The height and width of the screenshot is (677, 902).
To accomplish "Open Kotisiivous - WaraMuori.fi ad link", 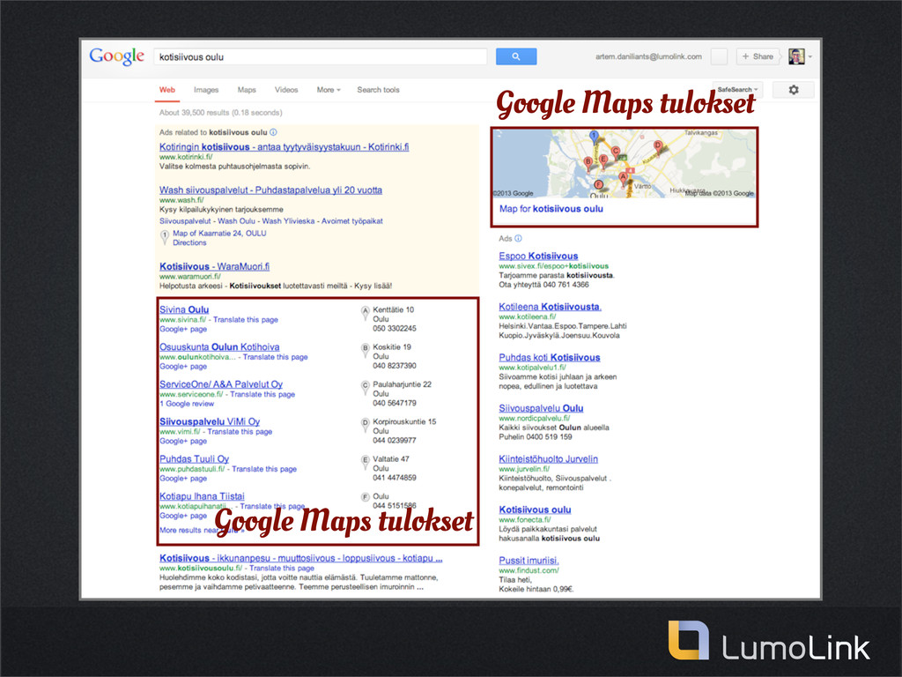I will [214, 267].
